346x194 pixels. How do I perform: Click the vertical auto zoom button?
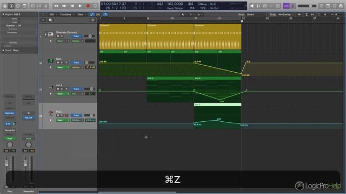307,15
